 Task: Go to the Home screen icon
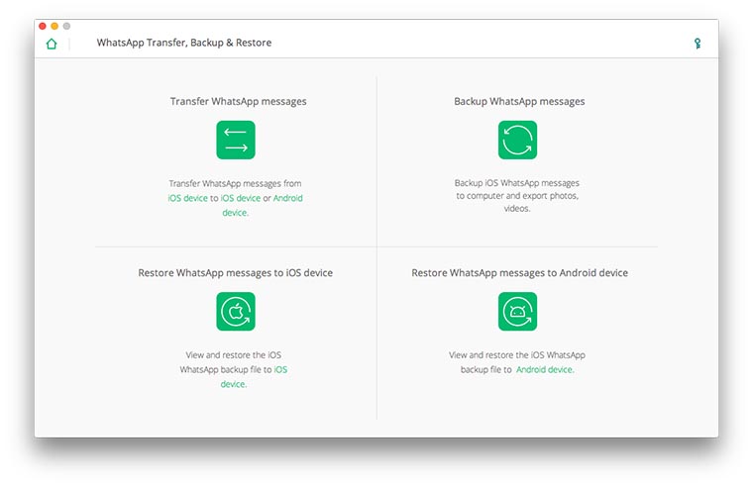coord(52,44)
